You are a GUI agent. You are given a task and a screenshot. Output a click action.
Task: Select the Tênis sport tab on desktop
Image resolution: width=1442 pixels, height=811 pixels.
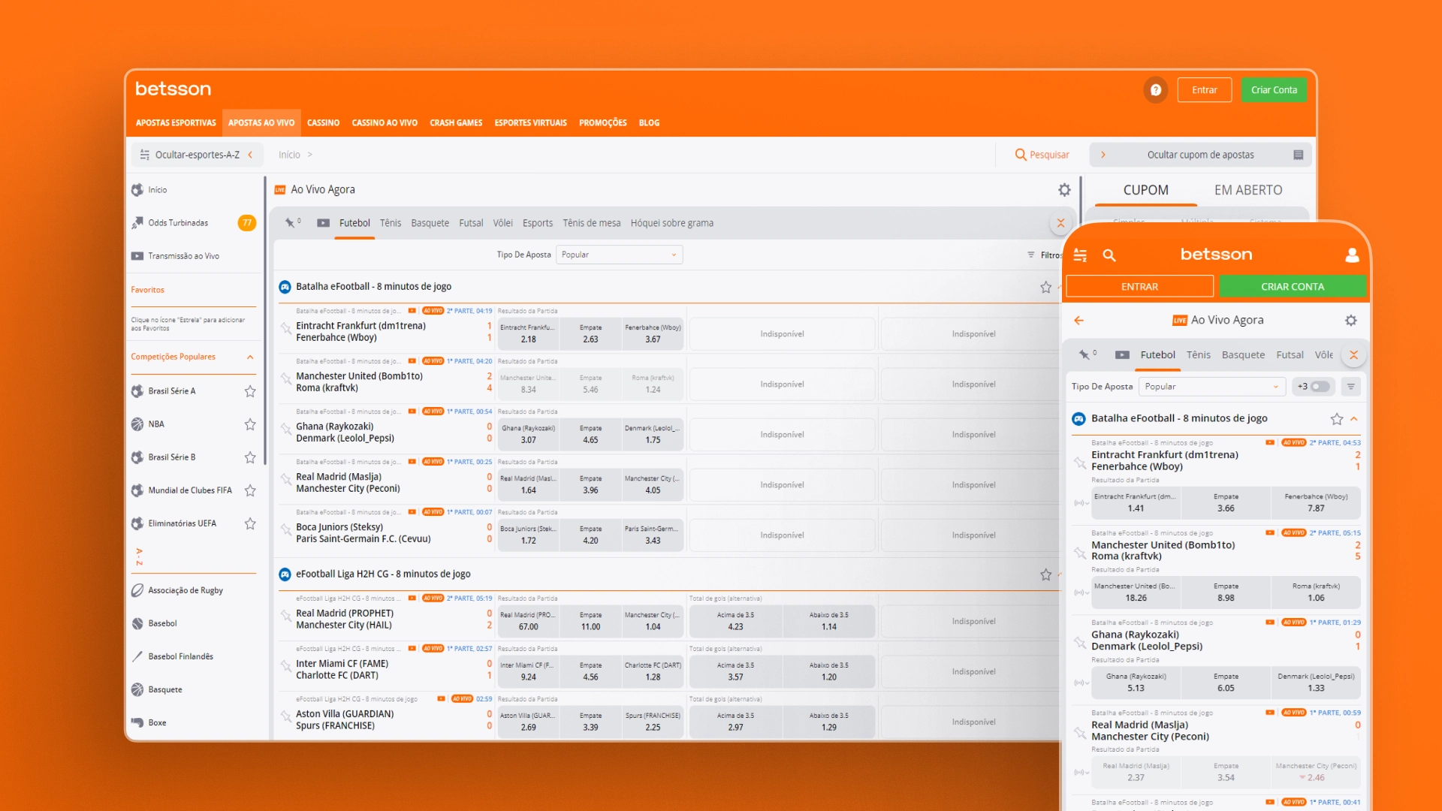390,223
